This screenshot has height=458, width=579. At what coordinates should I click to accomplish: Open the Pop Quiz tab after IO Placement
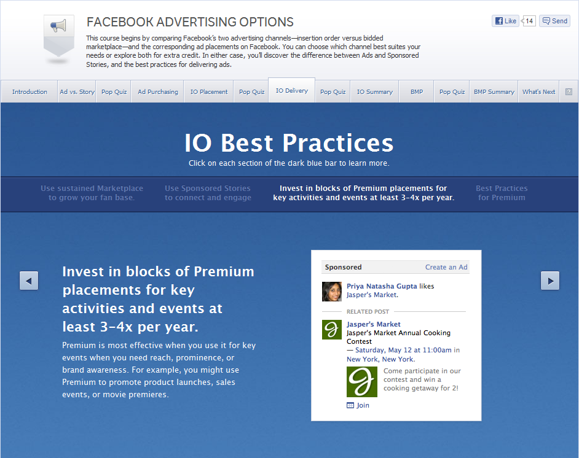(x=251, y=92)
